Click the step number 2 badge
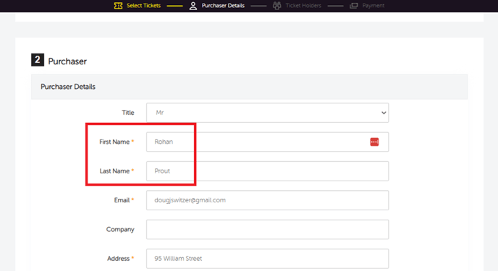Viewport: 498px width, 271px height. 38,59
